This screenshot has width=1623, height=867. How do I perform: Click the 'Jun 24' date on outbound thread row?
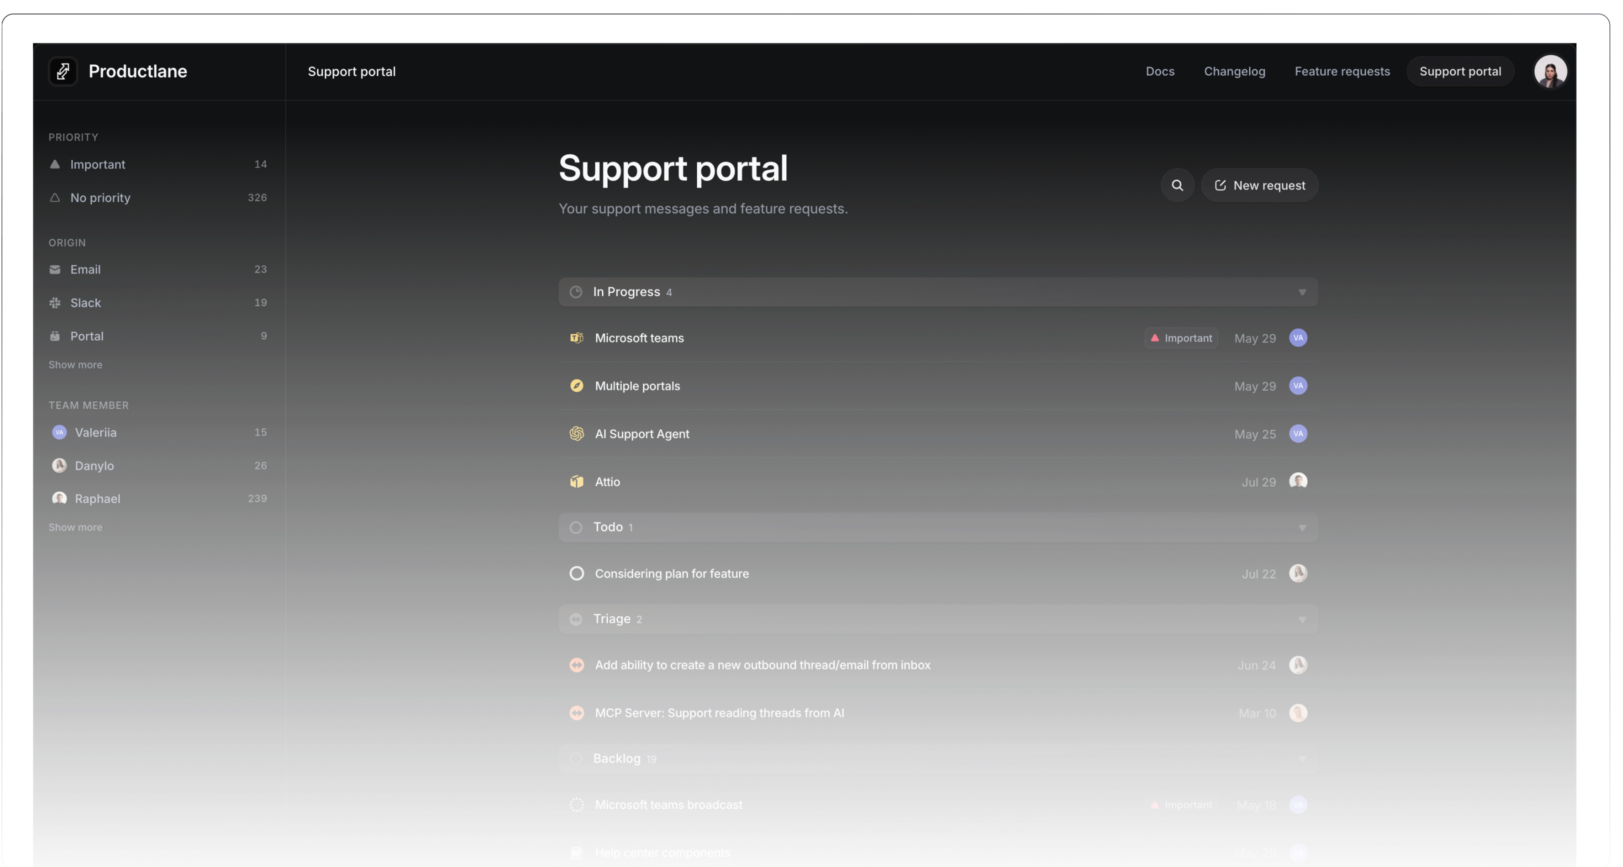(x=1255, y=665)
